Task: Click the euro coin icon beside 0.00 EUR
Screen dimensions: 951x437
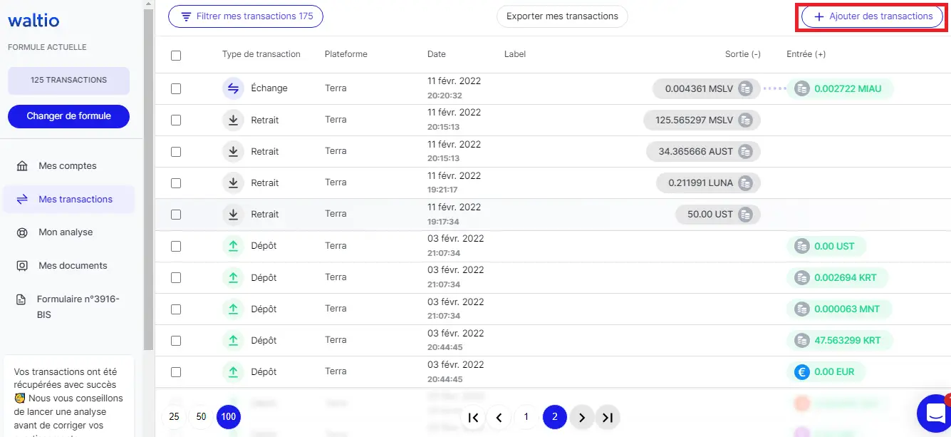Action: [x=801, y=371]
